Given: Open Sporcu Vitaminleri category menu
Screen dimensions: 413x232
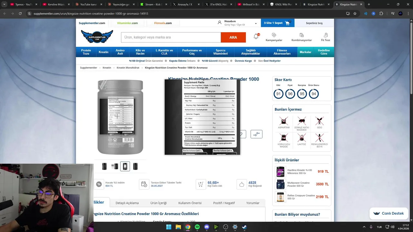Looking at the screenshot, I should [220, 52].
